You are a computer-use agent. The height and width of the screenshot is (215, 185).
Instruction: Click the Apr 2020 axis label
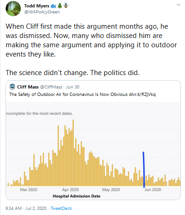(70, 190)
